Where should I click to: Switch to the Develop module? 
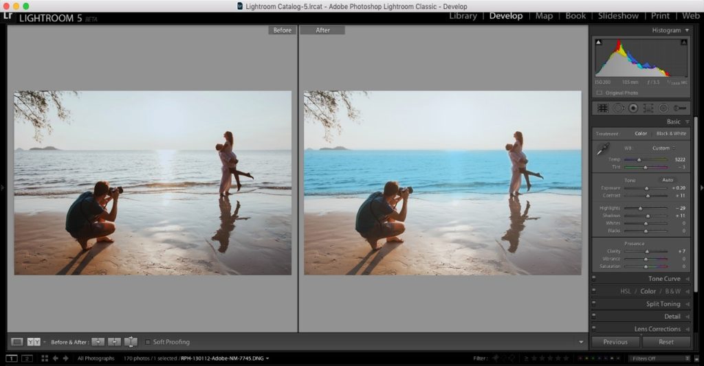click(506, 16)
